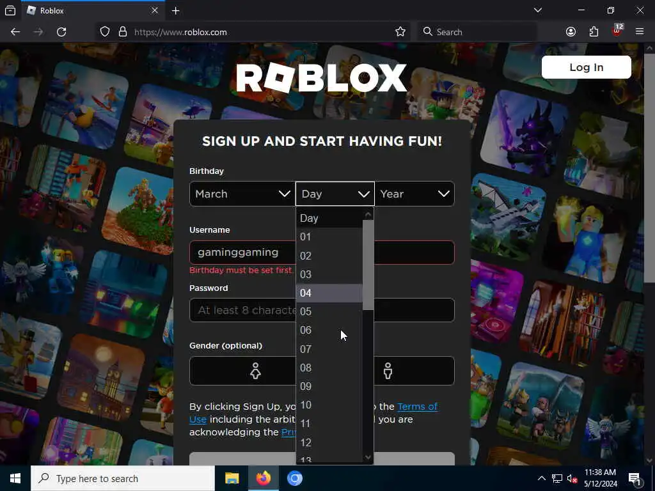Bookmark this page with the star

[x=400, y=32]
